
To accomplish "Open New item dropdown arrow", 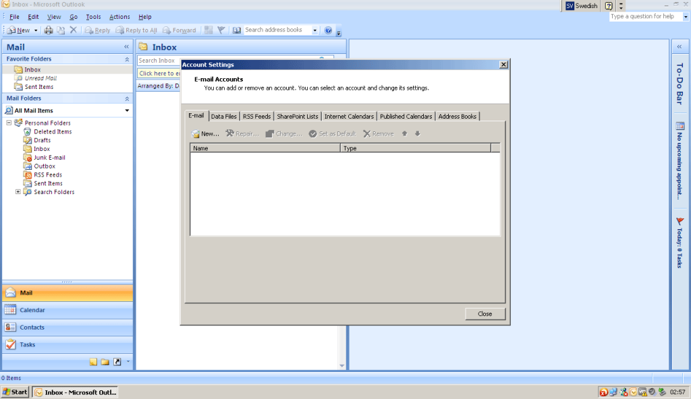I will [x=36, y=30].
